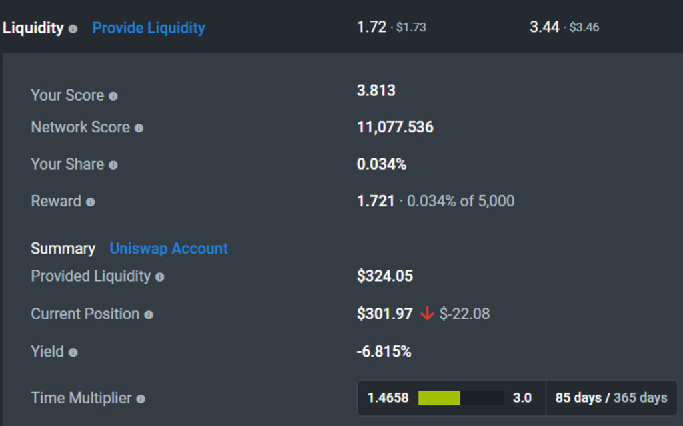Click the red down arrow loss indicator

[x=428, y=314]
